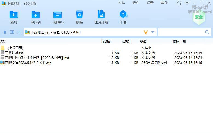The image size is (213, 133).
Task: Click the 文件夹 type cell
Action: [146, 48]
